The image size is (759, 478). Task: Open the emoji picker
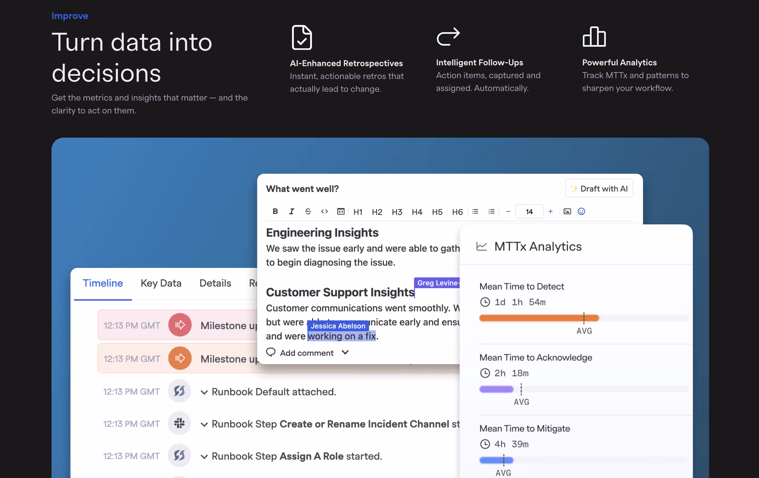[581, 212]
